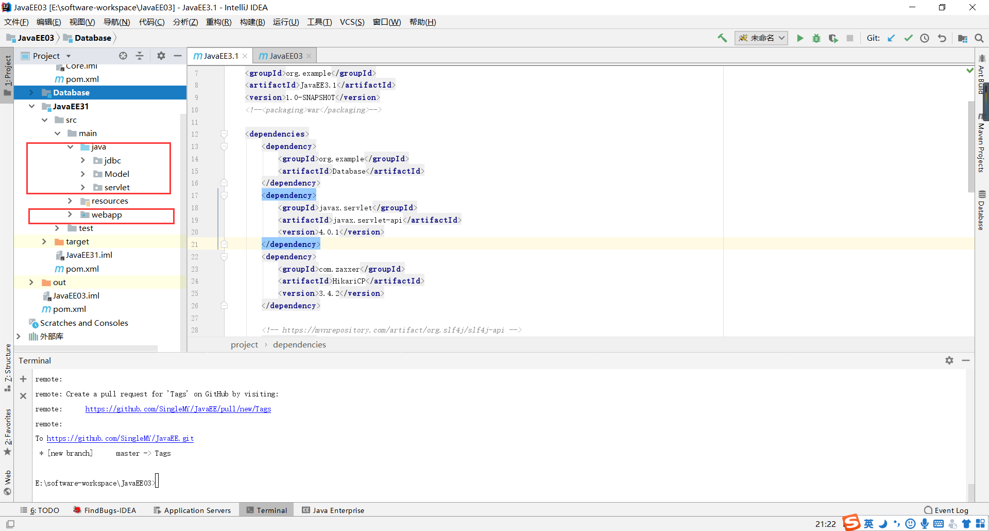Open the VCS(S) menu
Screen dimensions: 989x531
point(352,22)
